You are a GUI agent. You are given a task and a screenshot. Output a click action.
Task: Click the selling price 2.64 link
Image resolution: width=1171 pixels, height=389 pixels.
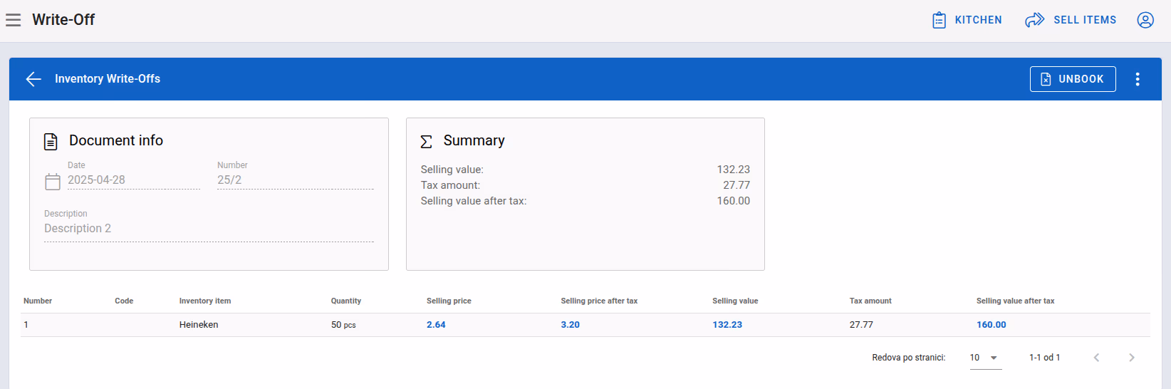tap(436, 325)
